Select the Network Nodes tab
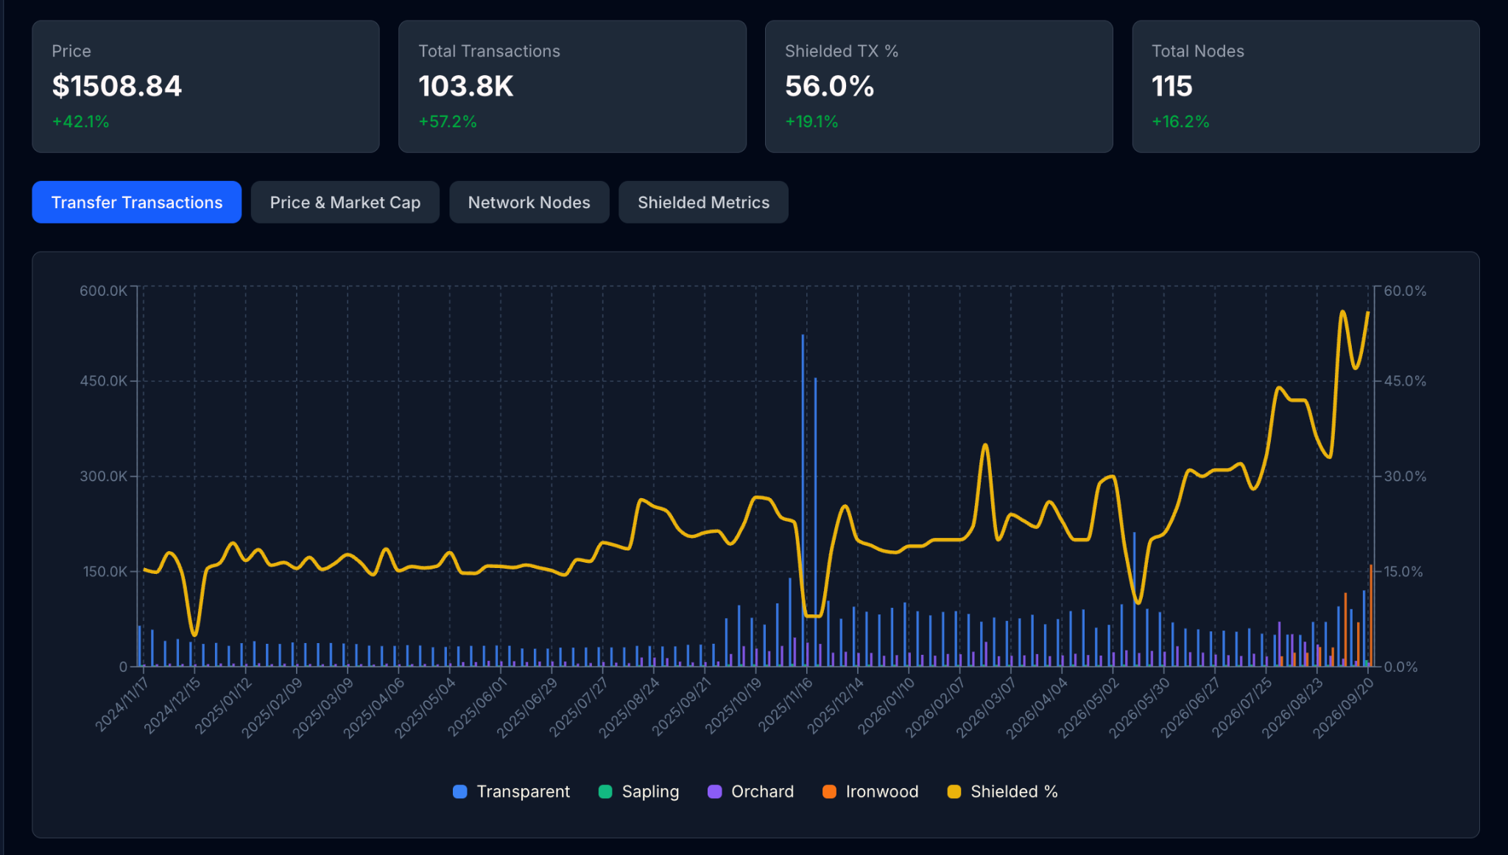 coord(529,202)
